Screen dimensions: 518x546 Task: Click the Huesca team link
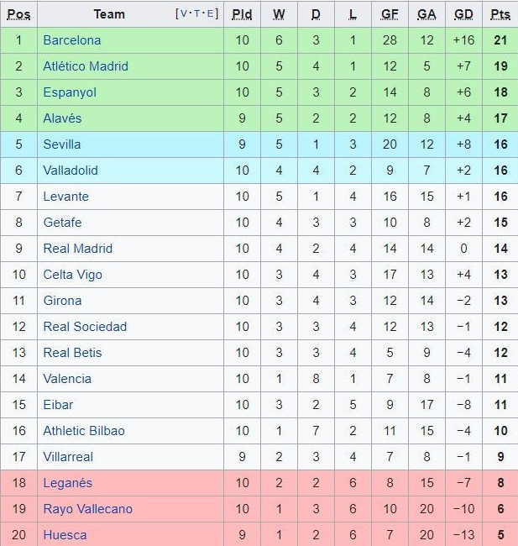pyautogui.click(x=65, y=535)
